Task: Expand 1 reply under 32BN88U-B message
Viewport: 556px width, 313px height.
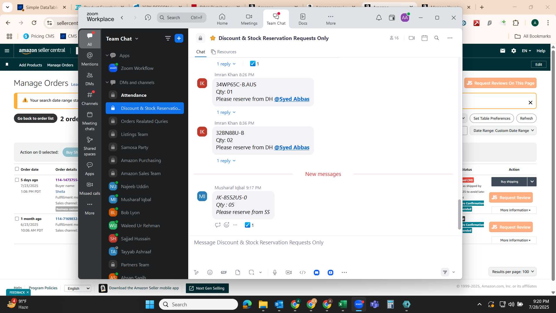Action: [226, 161]
